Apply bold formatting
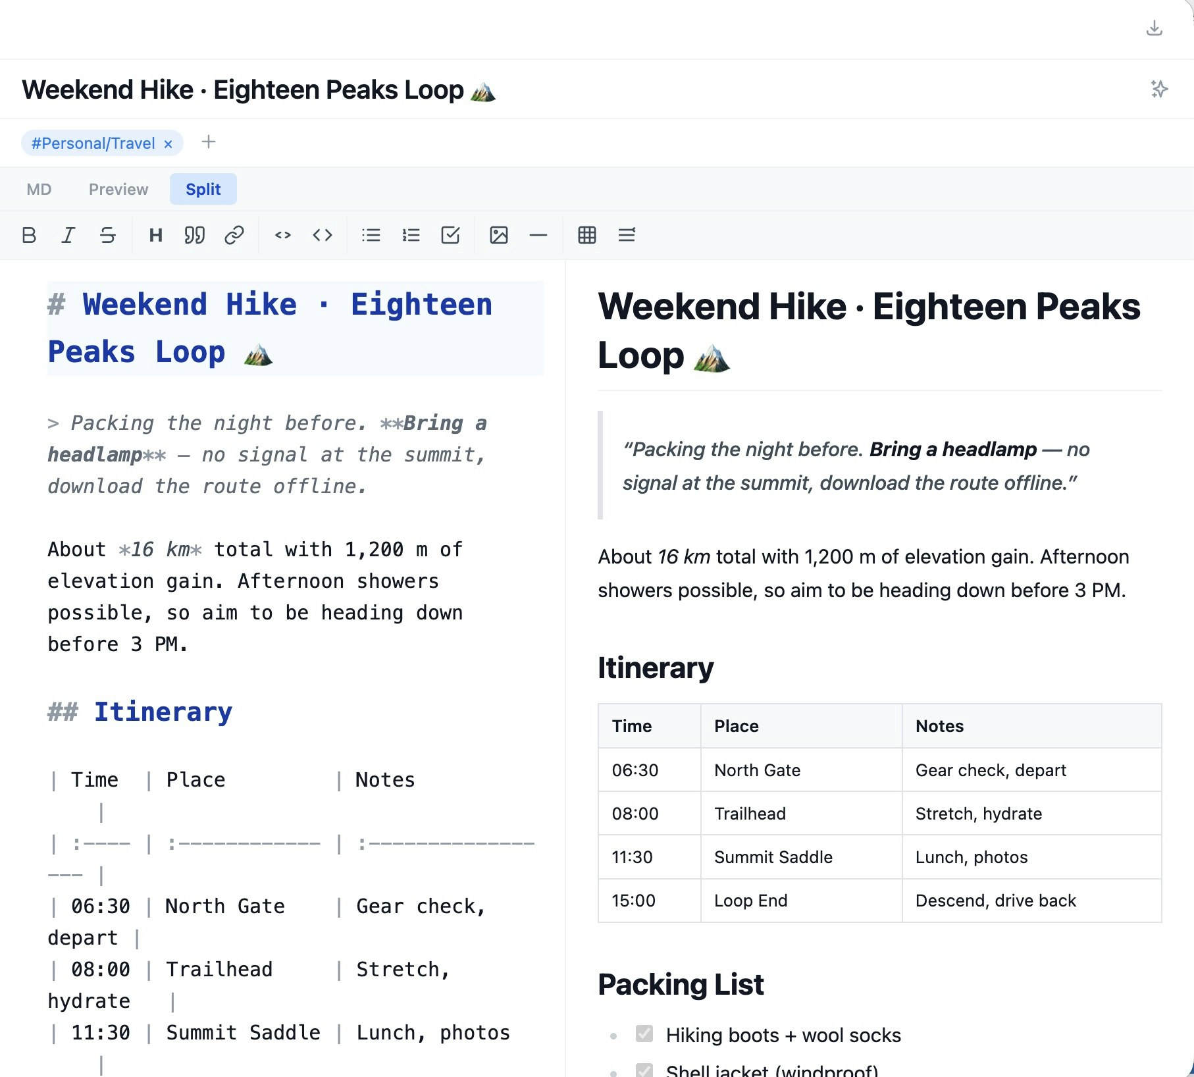The height and width of the screenshot is (1077, 1194). [29, 235]
